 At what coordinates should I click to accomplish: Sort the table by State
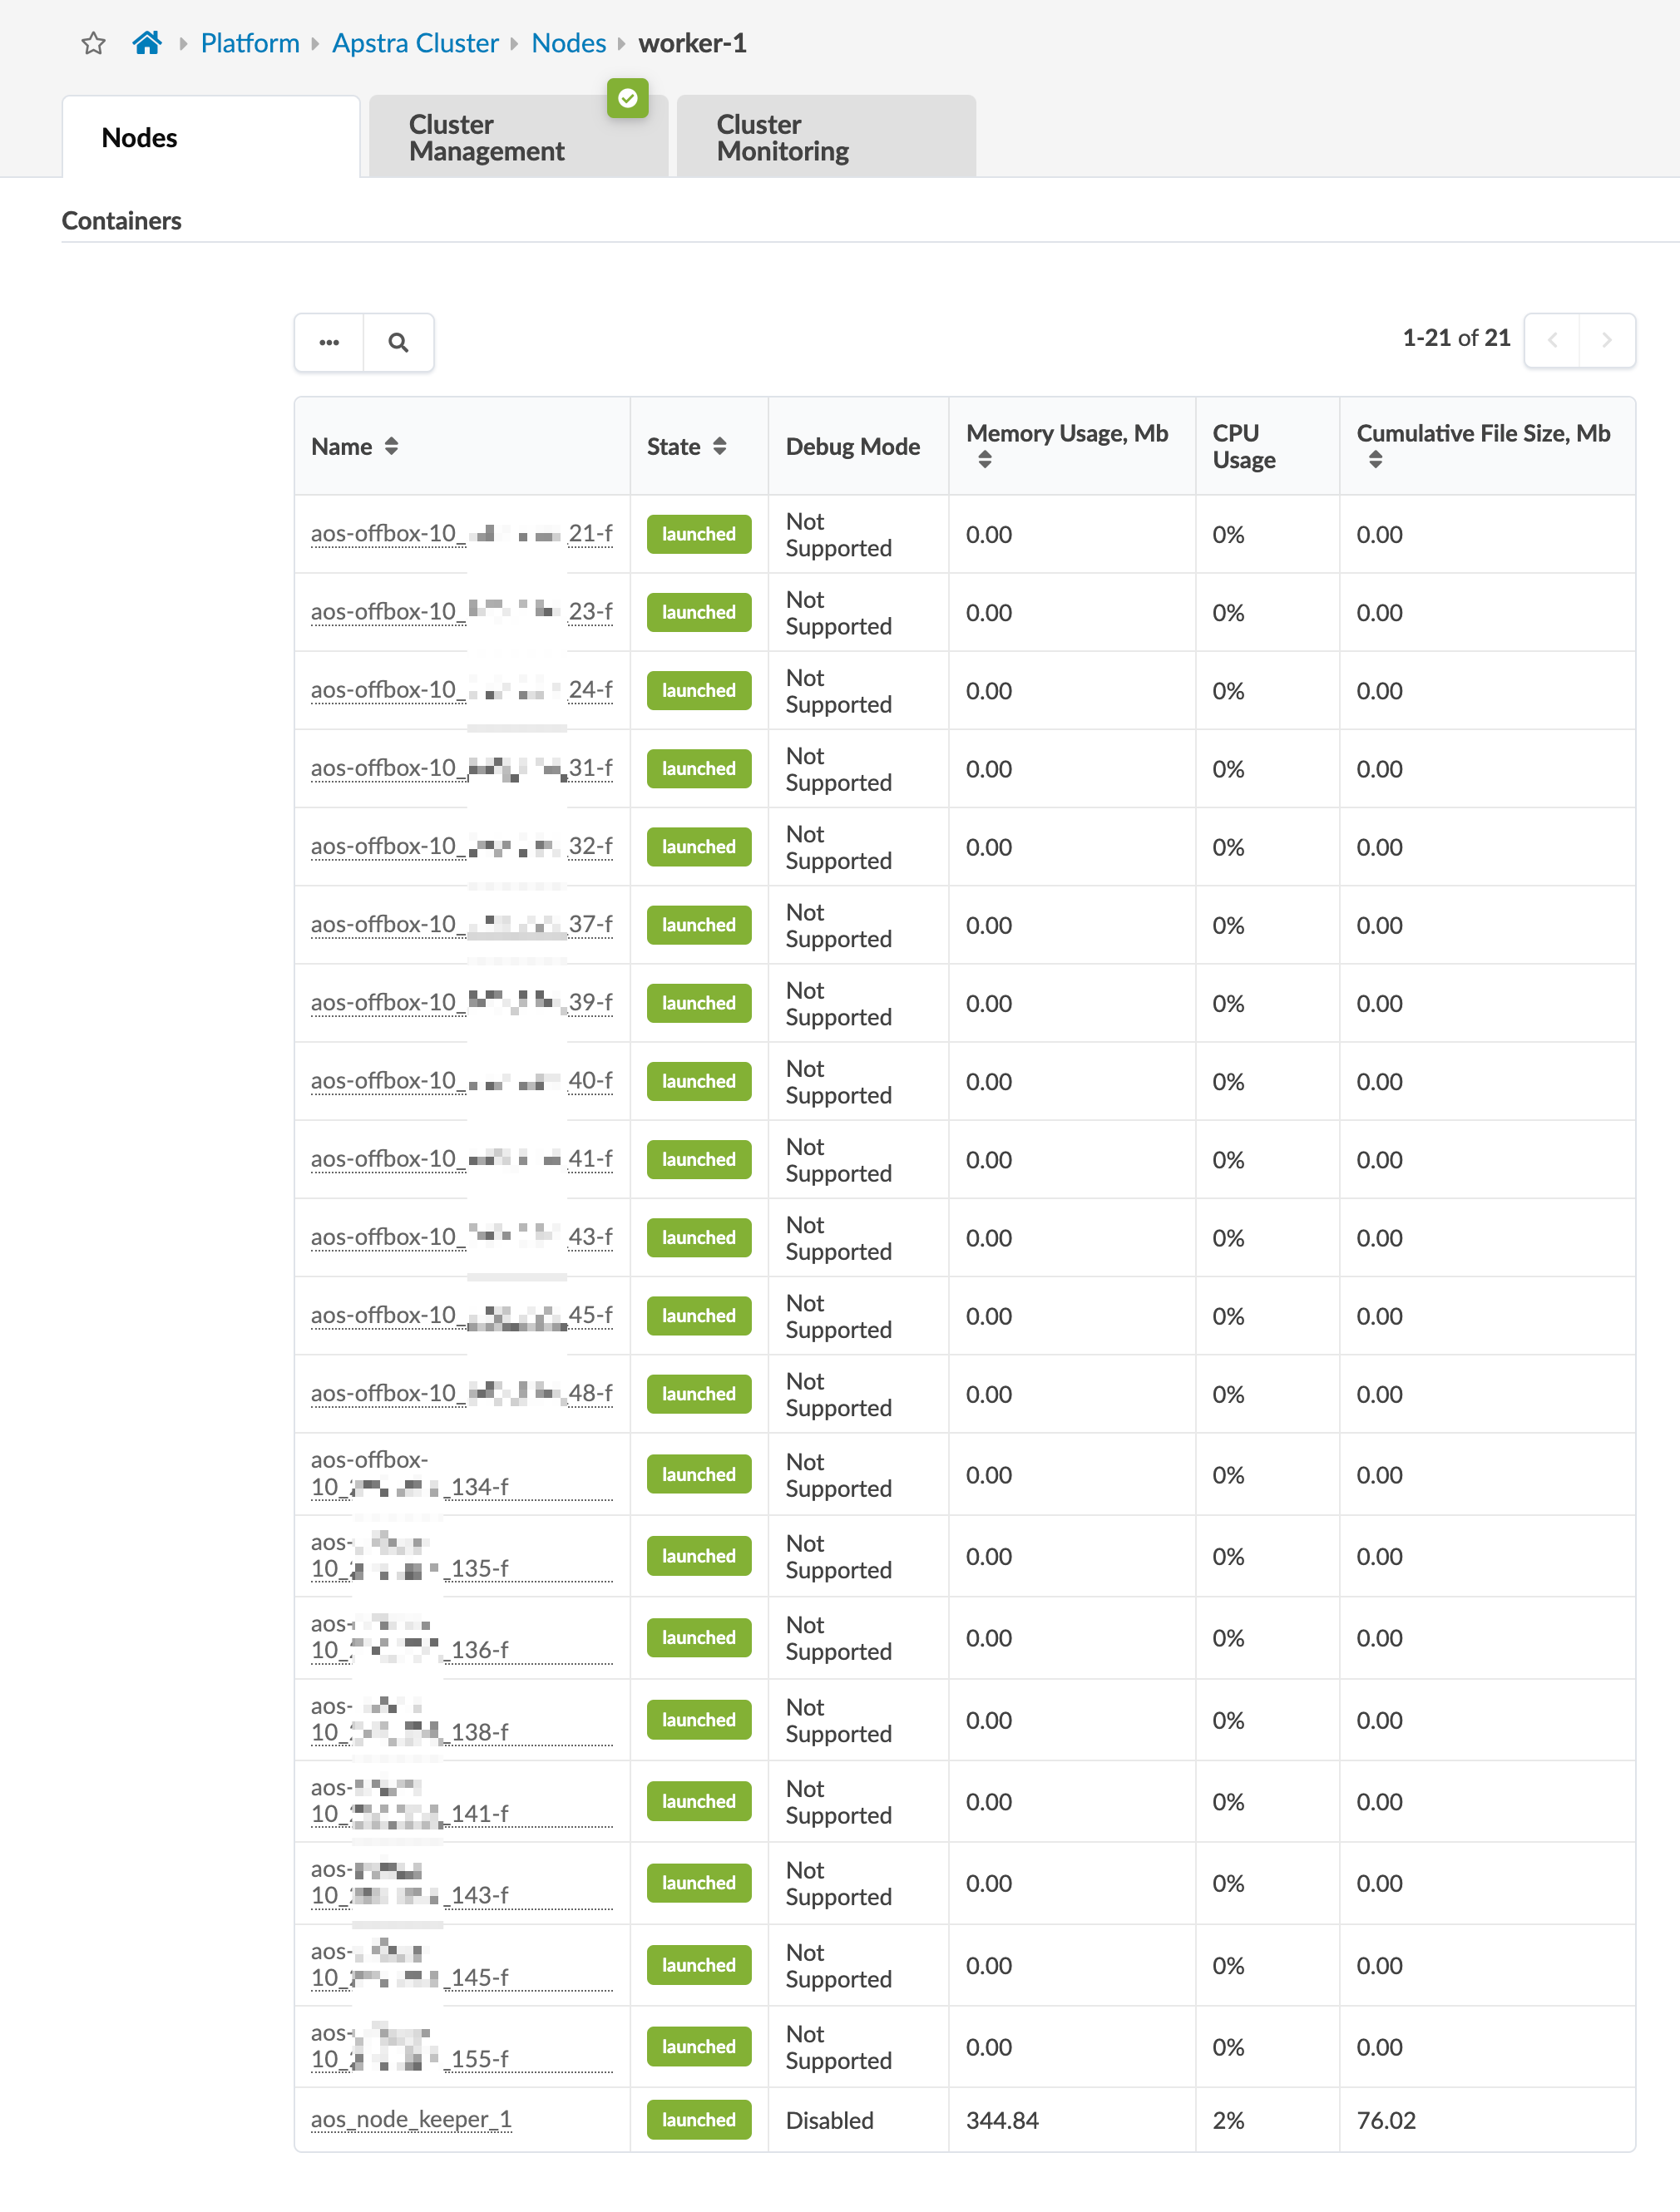[x=719, y=447]
